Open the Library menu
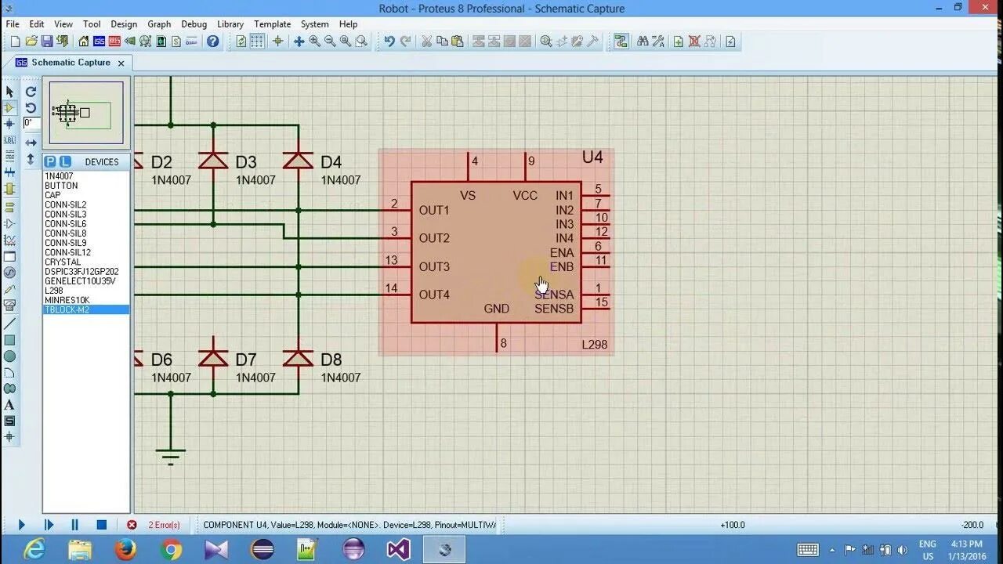 (230, 24)
